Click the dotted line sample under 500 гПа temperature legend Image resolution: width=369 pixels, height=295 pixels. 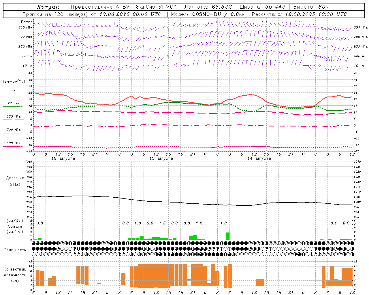13,146
